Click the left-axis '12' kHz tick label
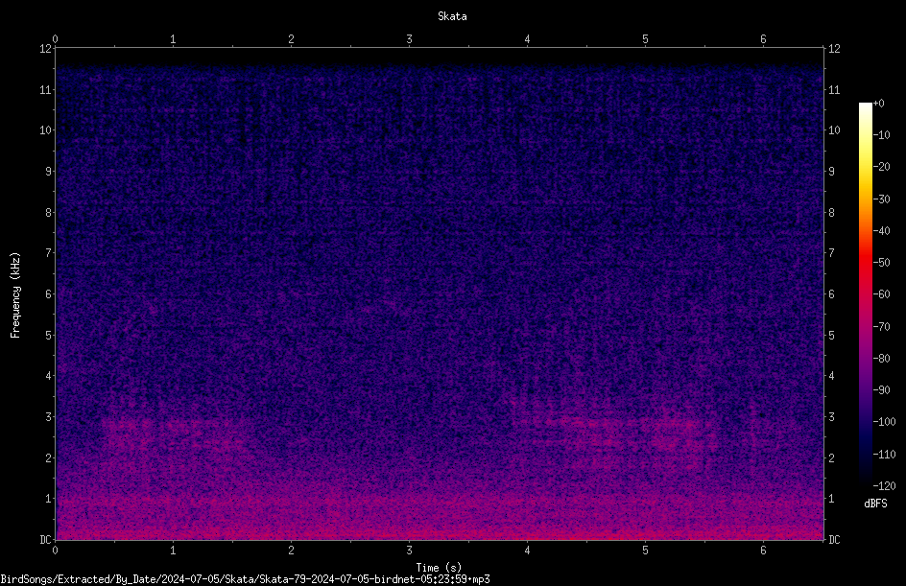 [x=46, y=49]
